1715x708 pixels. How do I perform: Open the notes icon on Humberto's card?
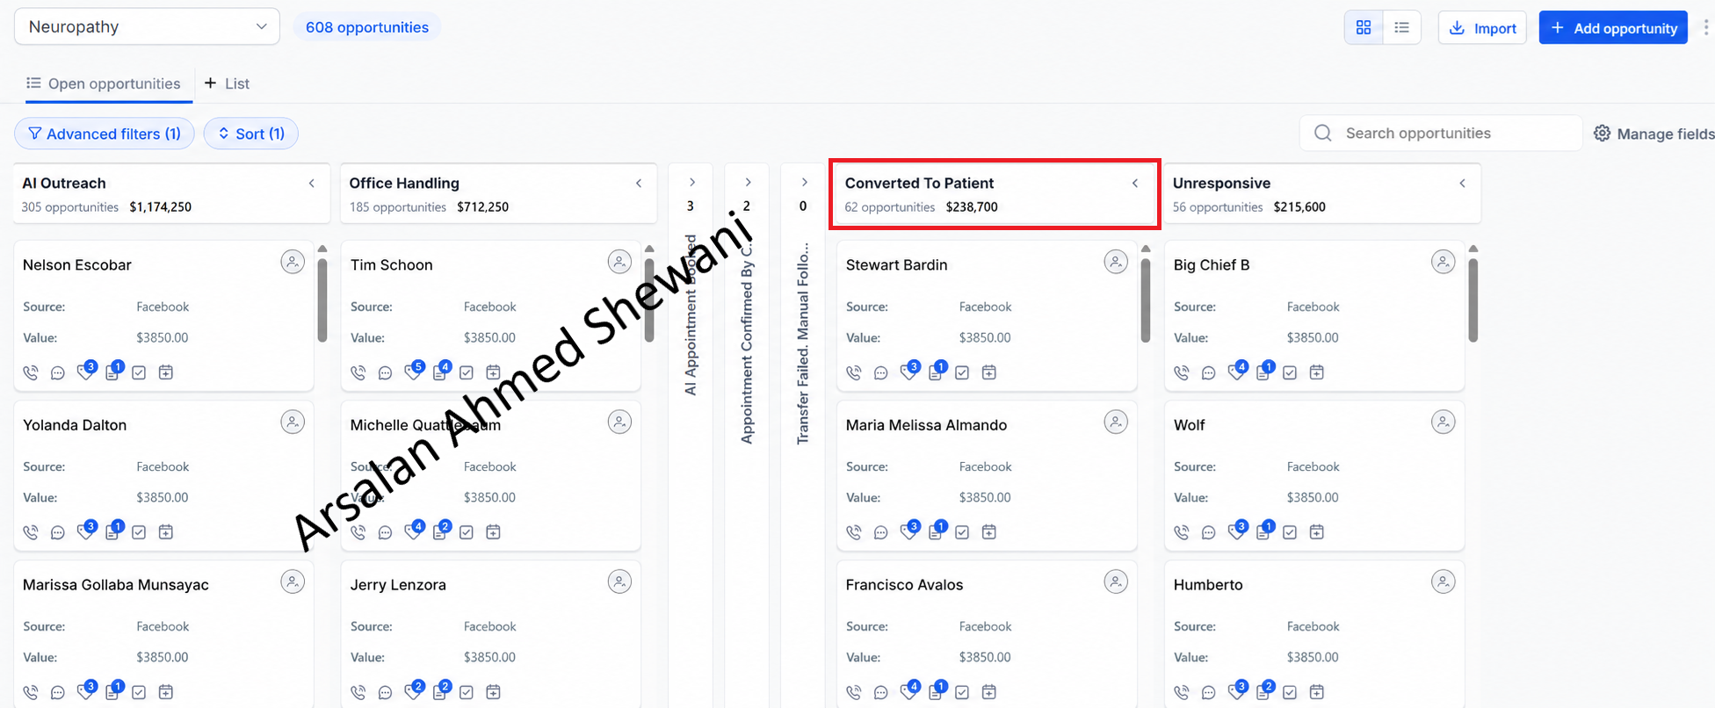[1263, 692]
